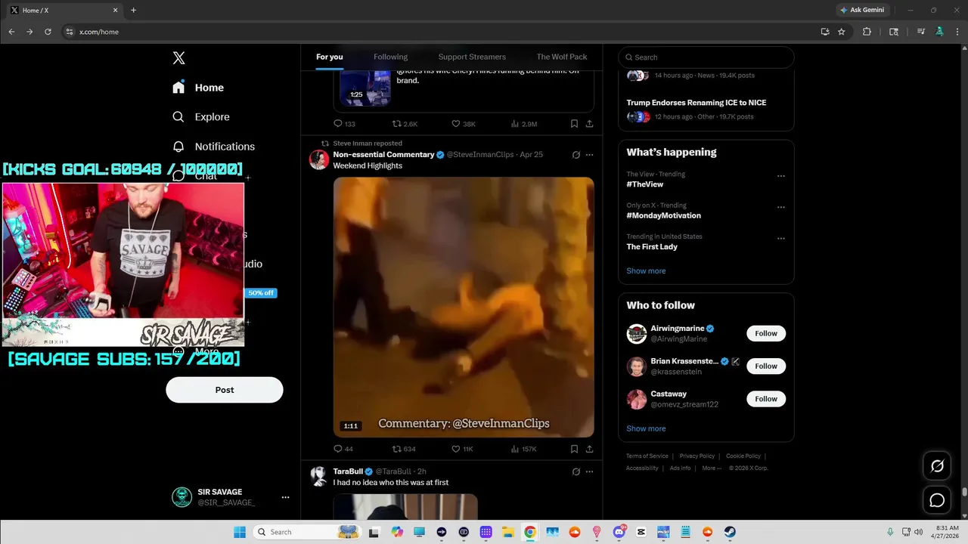The image size is (968, 544).
Task: Open the #TheView trending topic
Action: coord(645,184)
